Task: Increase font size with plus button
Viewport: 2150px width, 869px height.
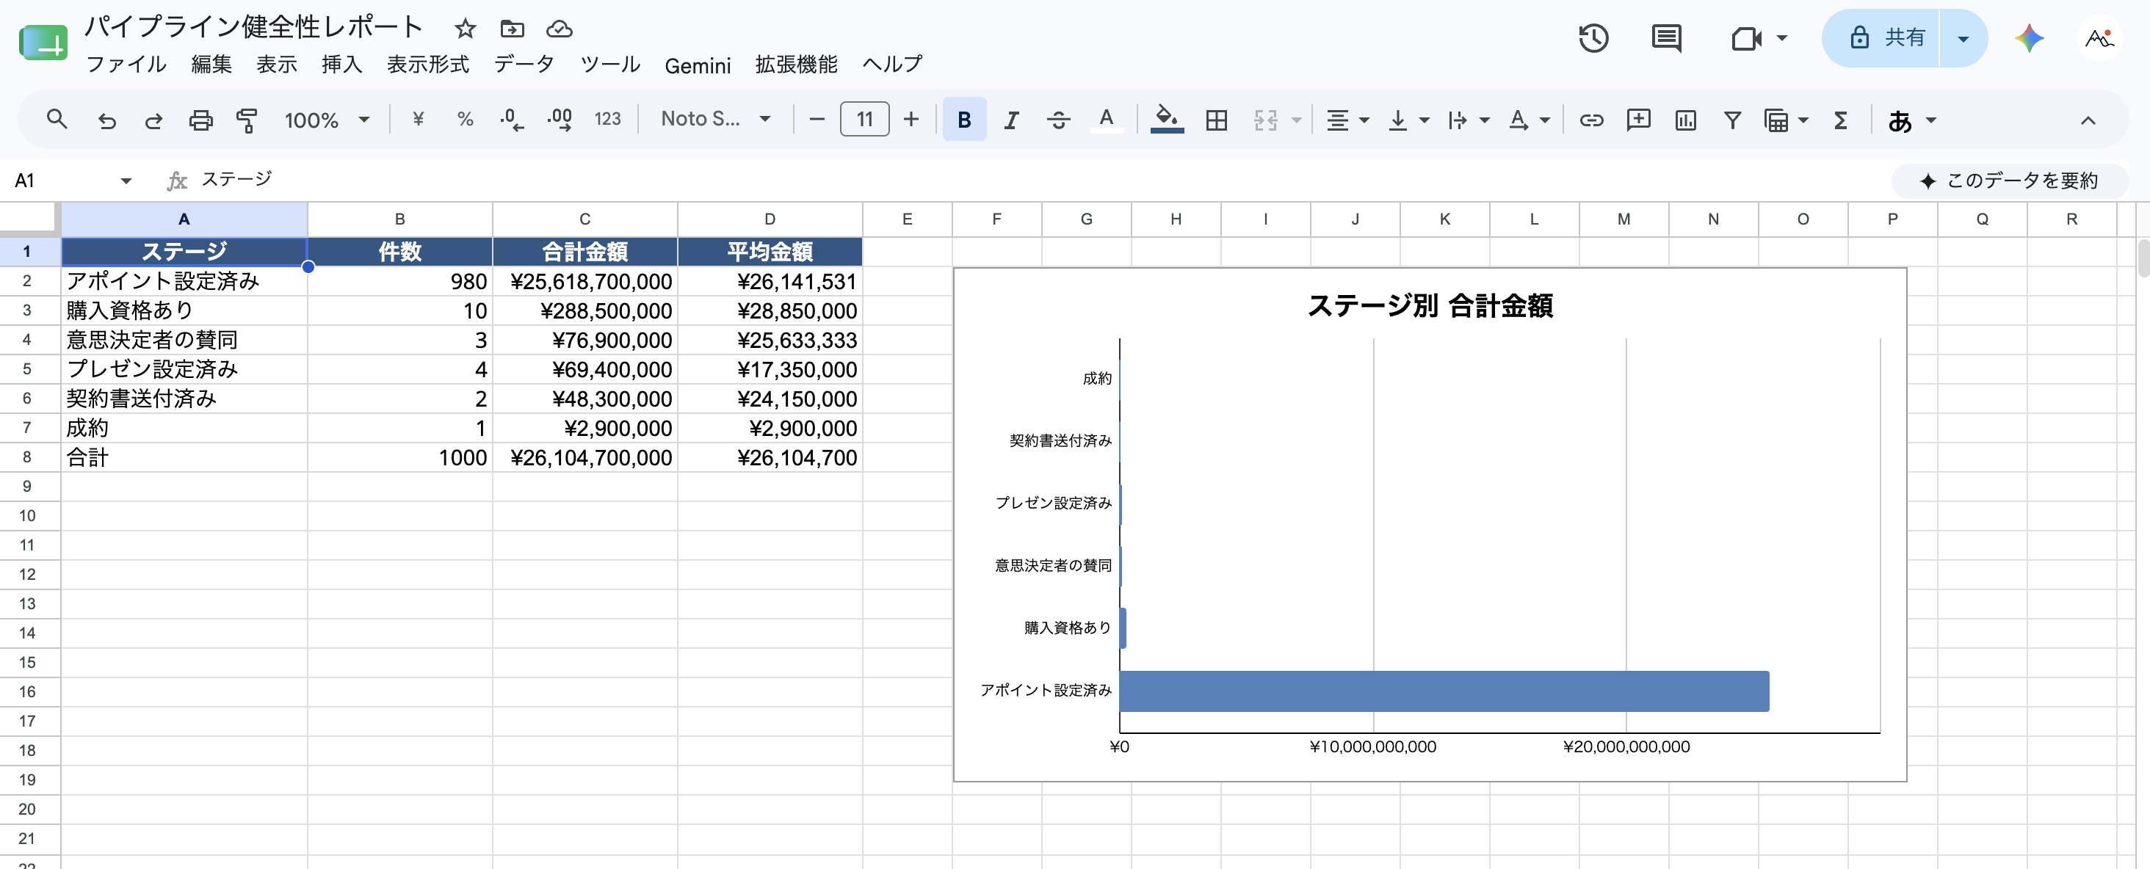Action: 911,119
